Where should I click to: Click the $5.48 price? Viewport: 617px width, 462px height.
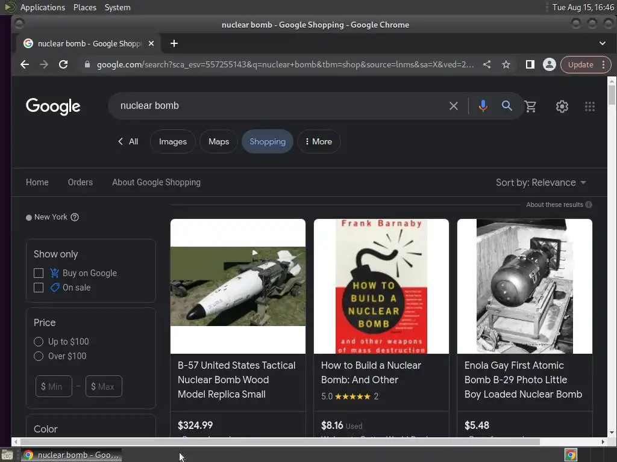click(x=477, y=425)
